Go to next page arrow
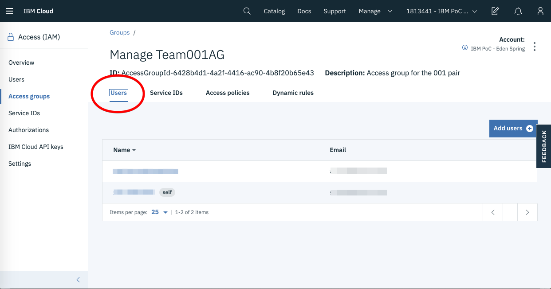This screenshot has width=551, height=289. (x=527, y=212)
